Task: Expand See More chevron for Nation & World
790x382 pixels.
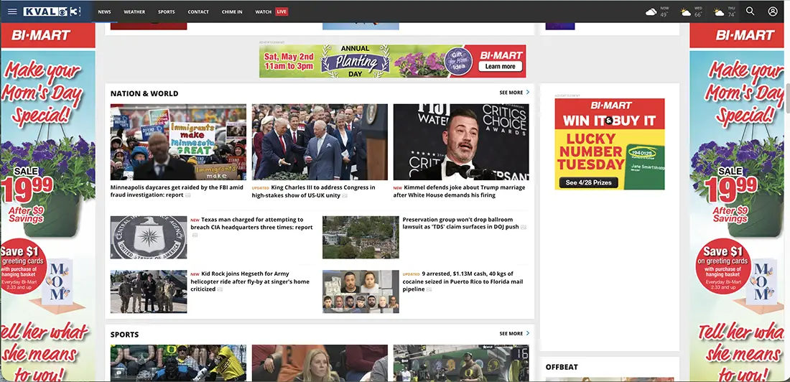Action: [x=528, y=92]
